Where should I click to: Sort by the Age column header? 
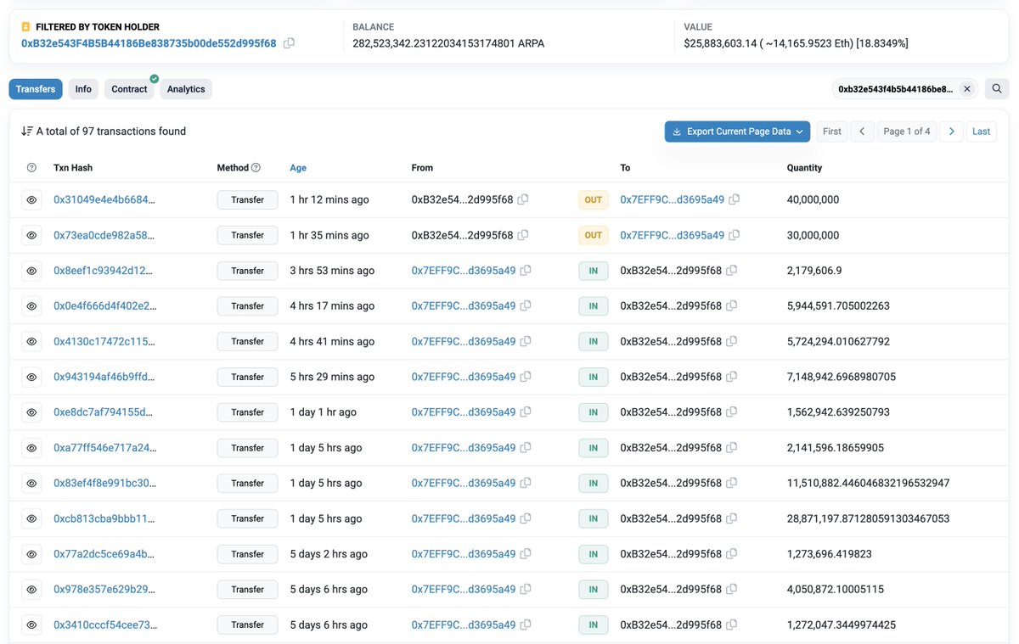298,168
